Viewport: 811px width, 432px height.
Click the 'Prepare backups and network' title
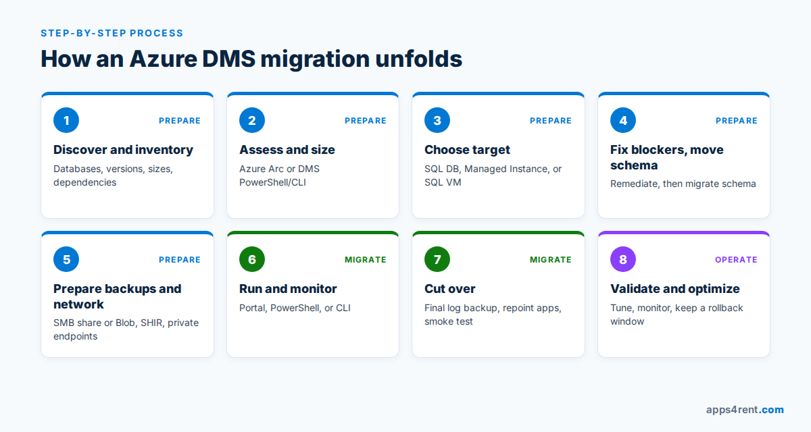click(x=118, y=296)
